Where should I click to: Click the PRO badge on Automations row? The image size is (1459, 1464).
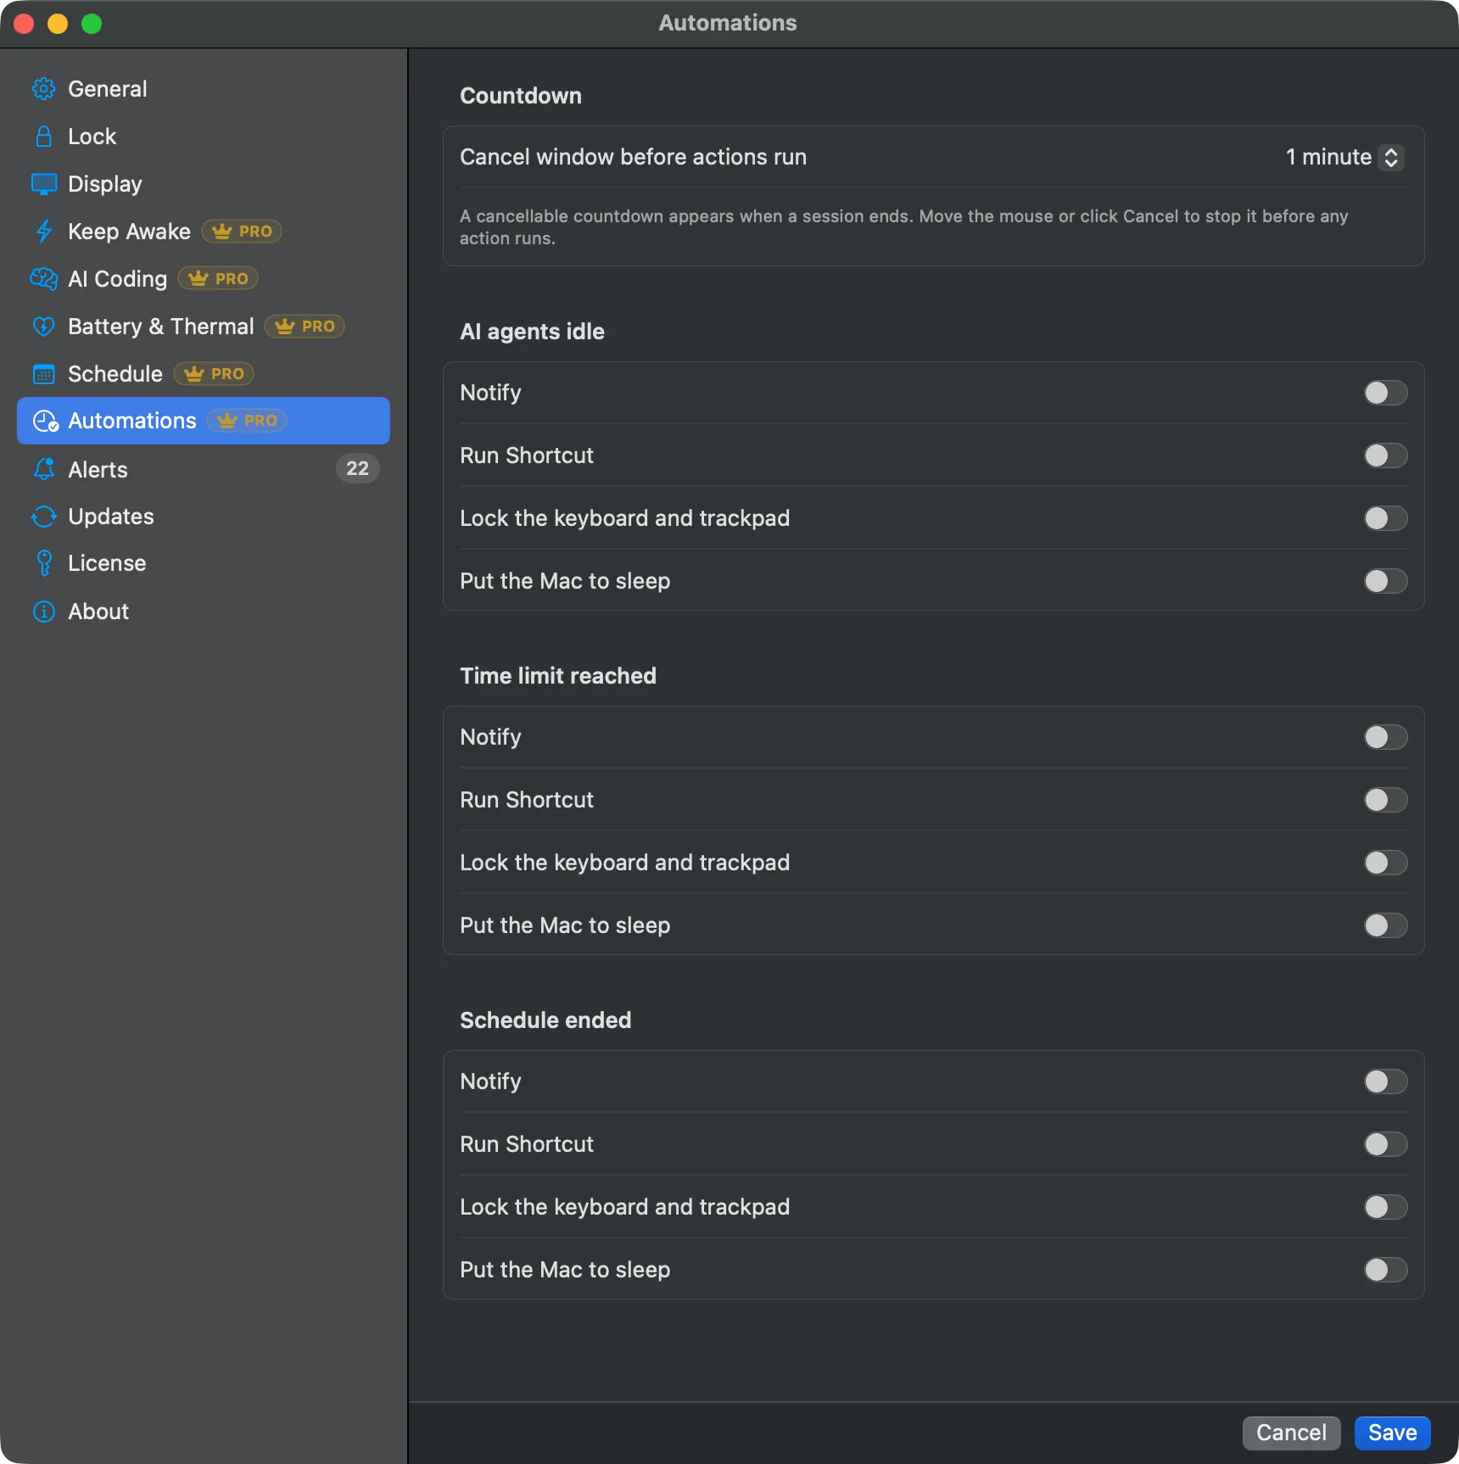pyautogui.click(x=247, y=421)
